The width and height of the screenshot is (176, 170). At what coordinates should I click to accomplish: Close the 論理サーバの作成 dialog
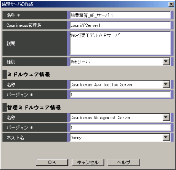171,4
